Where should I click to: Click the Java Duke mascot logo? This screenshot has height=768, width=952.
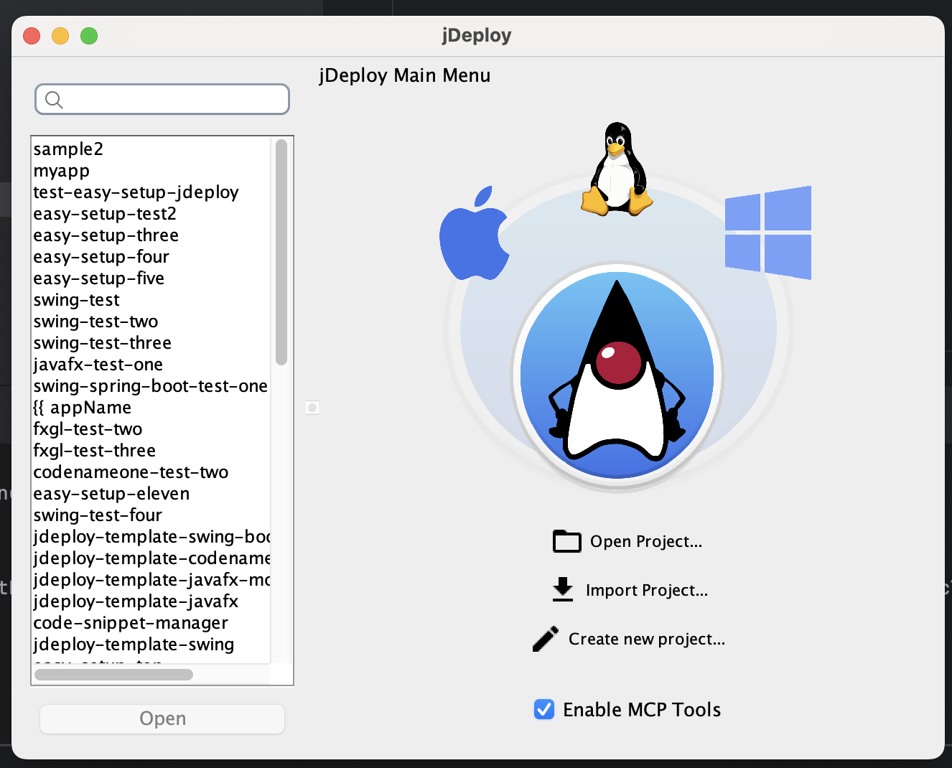(x=617, y=375)
